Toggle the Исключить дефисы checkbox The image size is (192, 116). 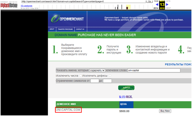(110, 75)
